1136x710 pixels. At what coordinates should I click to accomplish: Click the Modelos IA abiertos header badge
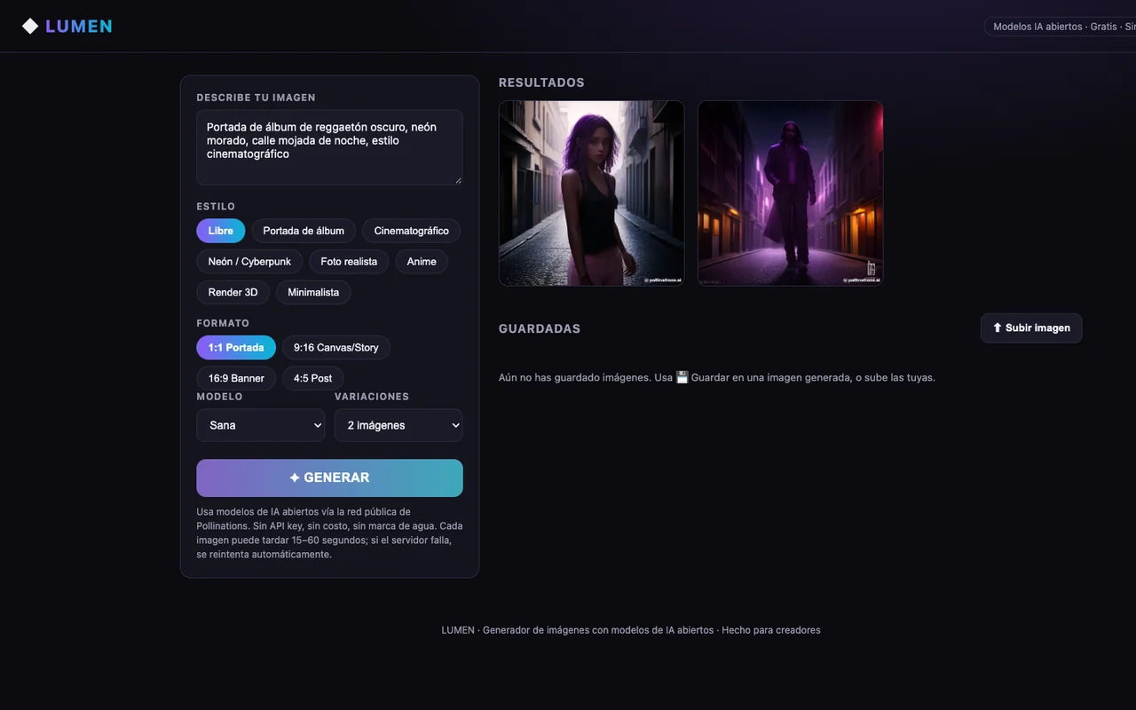click(x=1061, y=27)
